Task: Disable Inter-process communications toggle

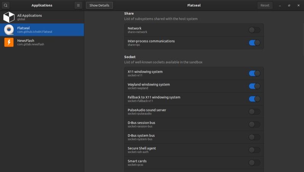Action: (x=254, y=43)
